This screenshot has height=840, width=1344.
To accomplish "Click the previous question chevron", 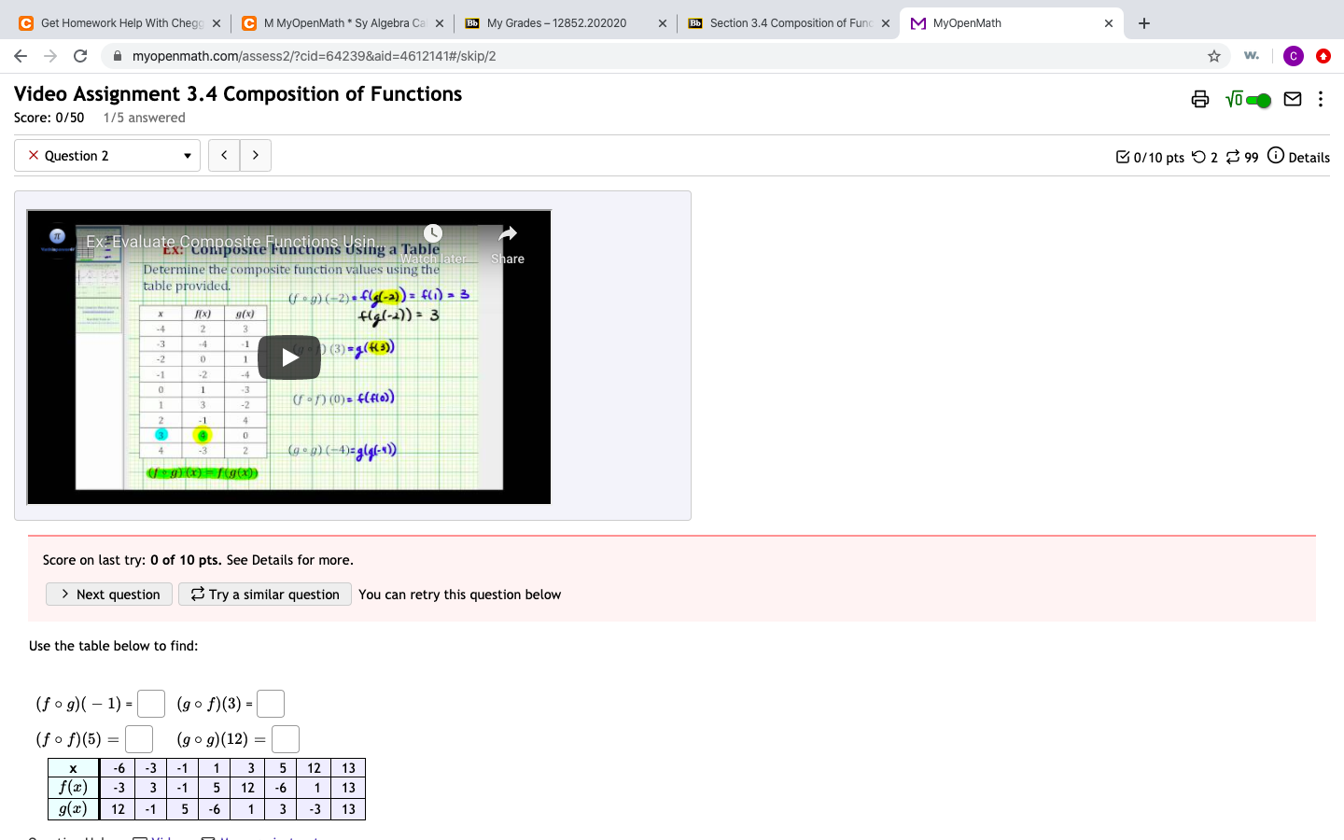I will coord(224,155).
